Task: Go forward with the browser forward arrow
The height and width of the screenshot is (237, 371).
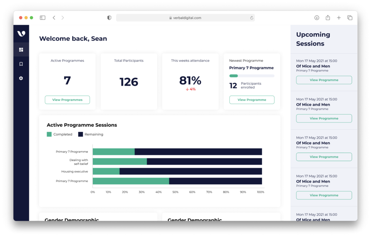Action: pyautogui.click(x=63, y=18)
